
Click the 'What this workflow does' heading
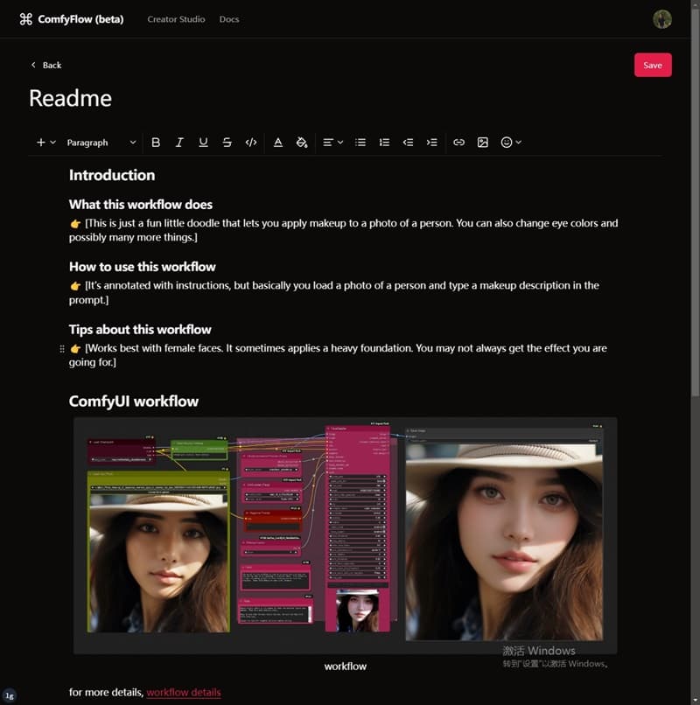141,205
